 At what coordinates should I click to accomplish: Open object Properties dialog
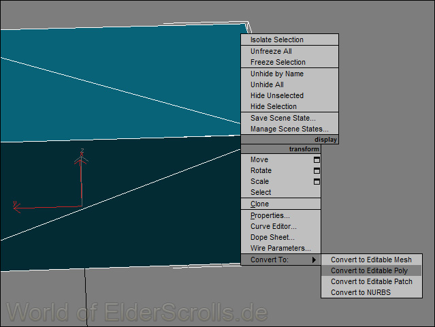270,215
